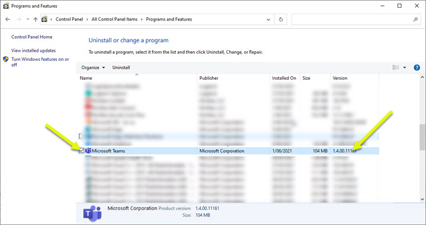
Task: Click Microsoft Corporation publisher in Teams row
Action: coord(222,151)
